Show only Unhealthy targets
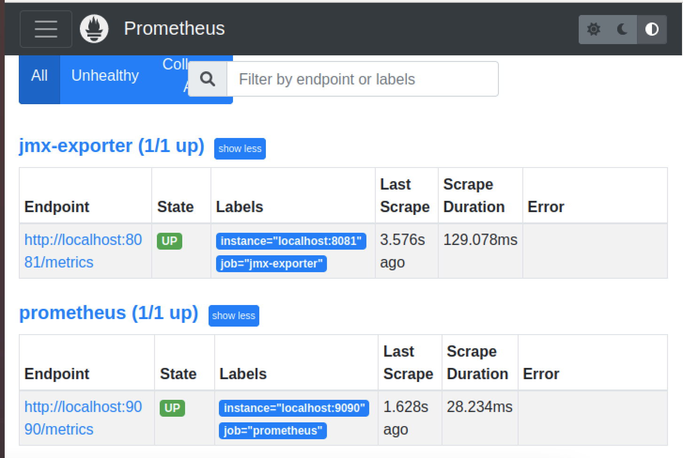This screenshot has width=683, height=458. (x=105, y=76)
